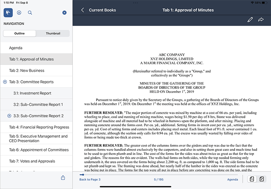Open search with the magnifier icon
The image size is (271, 189).
30,12
